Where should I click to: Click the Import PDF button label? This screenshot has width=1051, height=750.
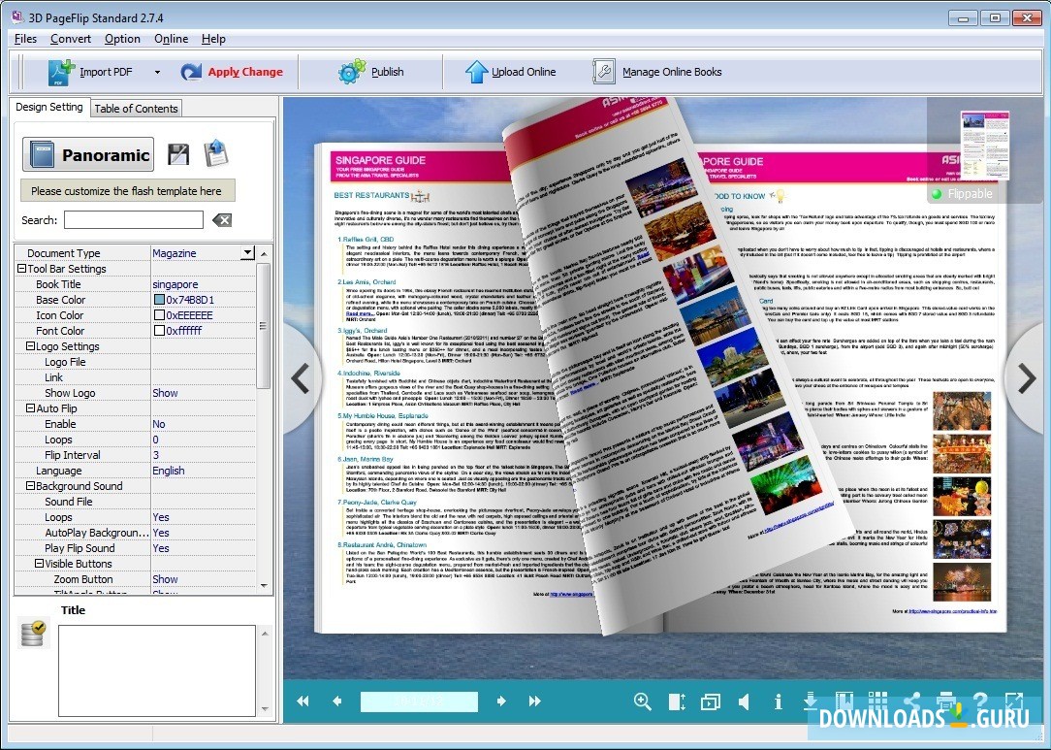coord(106,72)
